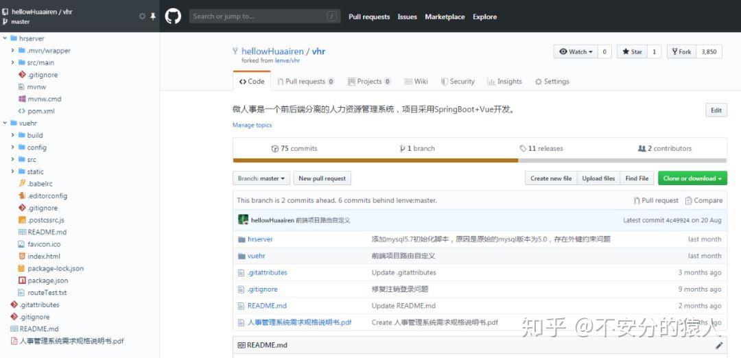
Task: Open the Pull requests repo tab
Action: point(306,81)
